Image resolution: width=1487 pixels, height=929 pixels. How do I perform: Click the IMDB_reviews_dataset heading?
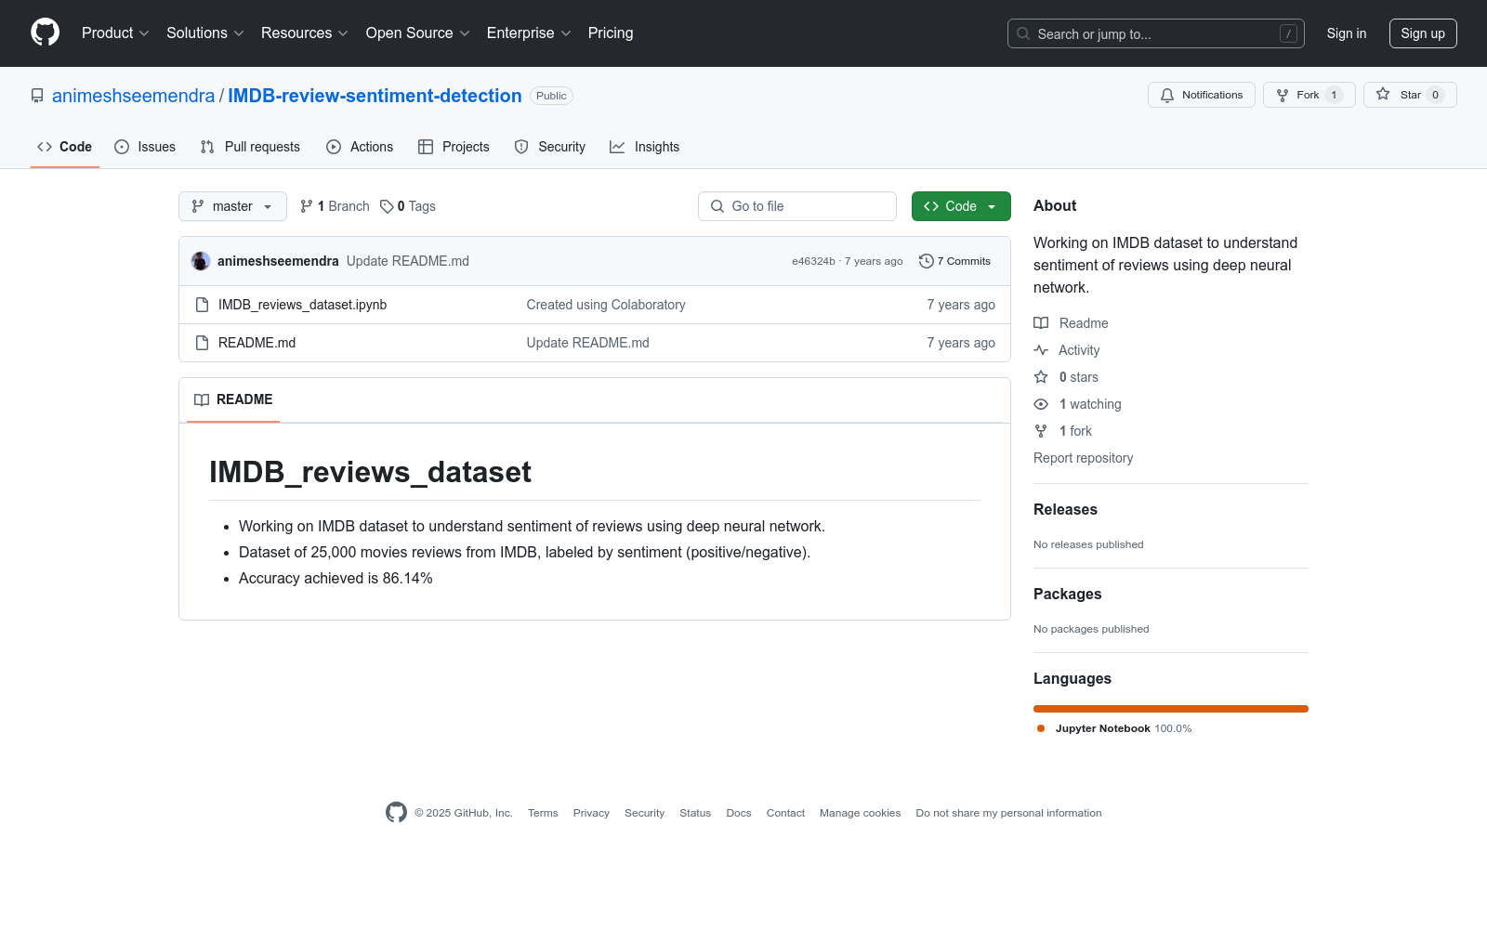tap(370, 472)
